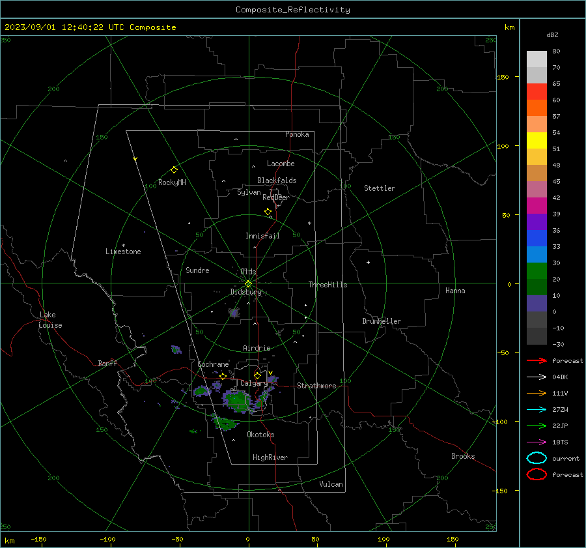The image size is (586, 548).
Task: Pick the lightest gray 70-80 dBZ swatch
Action: (537, 59)
